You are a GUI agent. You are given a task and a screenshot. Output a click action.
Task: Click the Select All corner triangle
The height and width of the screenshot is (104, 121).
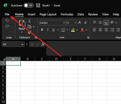pyautogui.click(x=4, y=59)
